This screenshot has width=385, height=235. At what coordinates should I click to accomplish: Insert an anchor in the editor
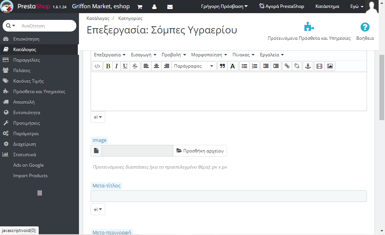tap(308, 66)
